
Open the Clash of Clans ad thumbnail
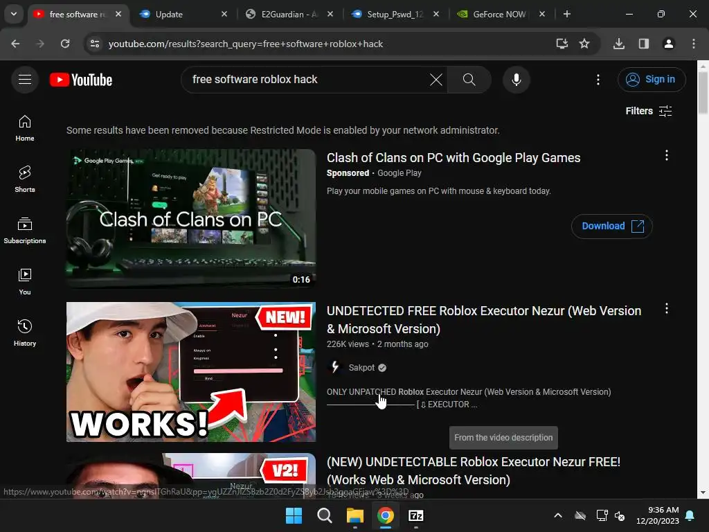click(x=191, y=218)
